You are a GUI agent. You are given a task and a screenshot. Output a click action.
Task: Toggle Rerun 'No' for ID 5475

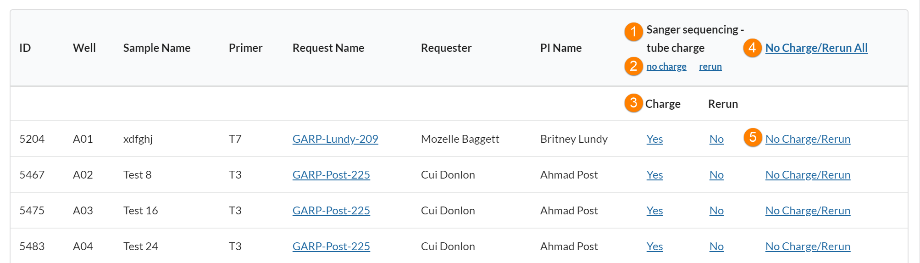tap(716, 210)
